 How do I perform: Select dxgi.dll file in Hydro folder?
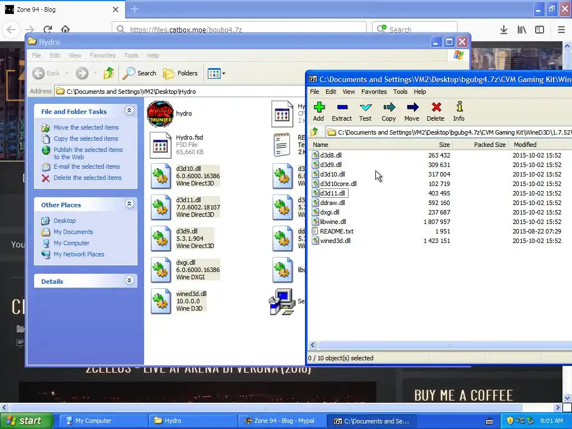tap(161, 270)
